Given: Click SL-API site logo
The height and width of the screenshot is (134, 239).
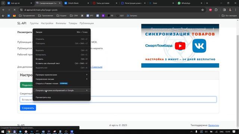Looking at the screenshot, I should (22, 23).
